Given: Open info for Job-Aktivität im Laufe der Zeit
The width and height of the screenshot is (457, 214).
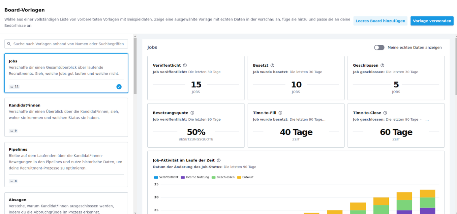Looking at the screenshot, I should click(218, 160).
